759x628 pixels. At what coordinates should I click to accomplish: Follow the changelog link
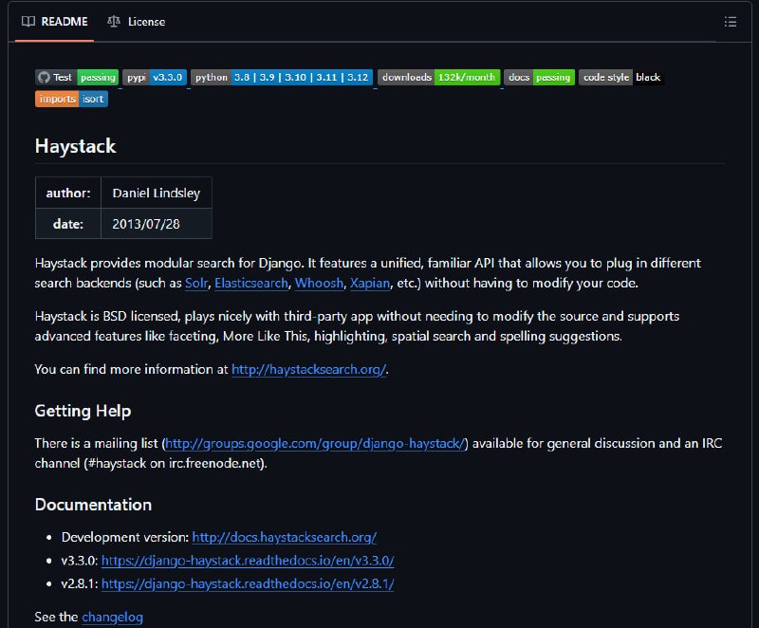tap(112, 618)
